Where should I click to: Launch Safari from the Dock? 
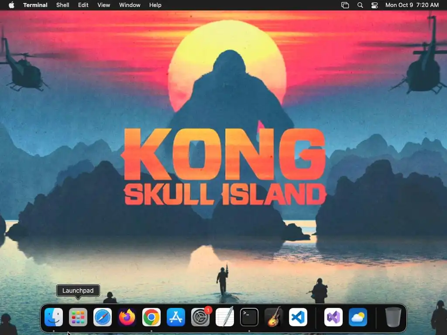(x=103, y=317)
